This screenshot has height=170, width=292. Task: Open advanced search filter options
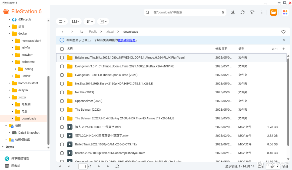(223, 12)
